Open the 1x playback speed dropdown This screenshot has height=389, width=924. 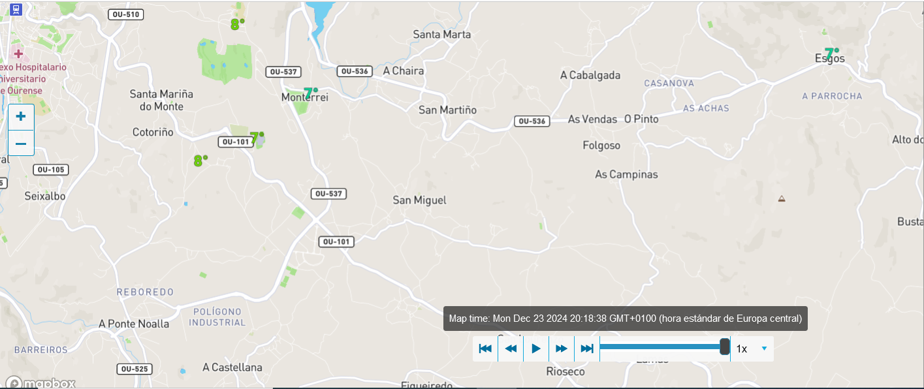pos(752,349)
